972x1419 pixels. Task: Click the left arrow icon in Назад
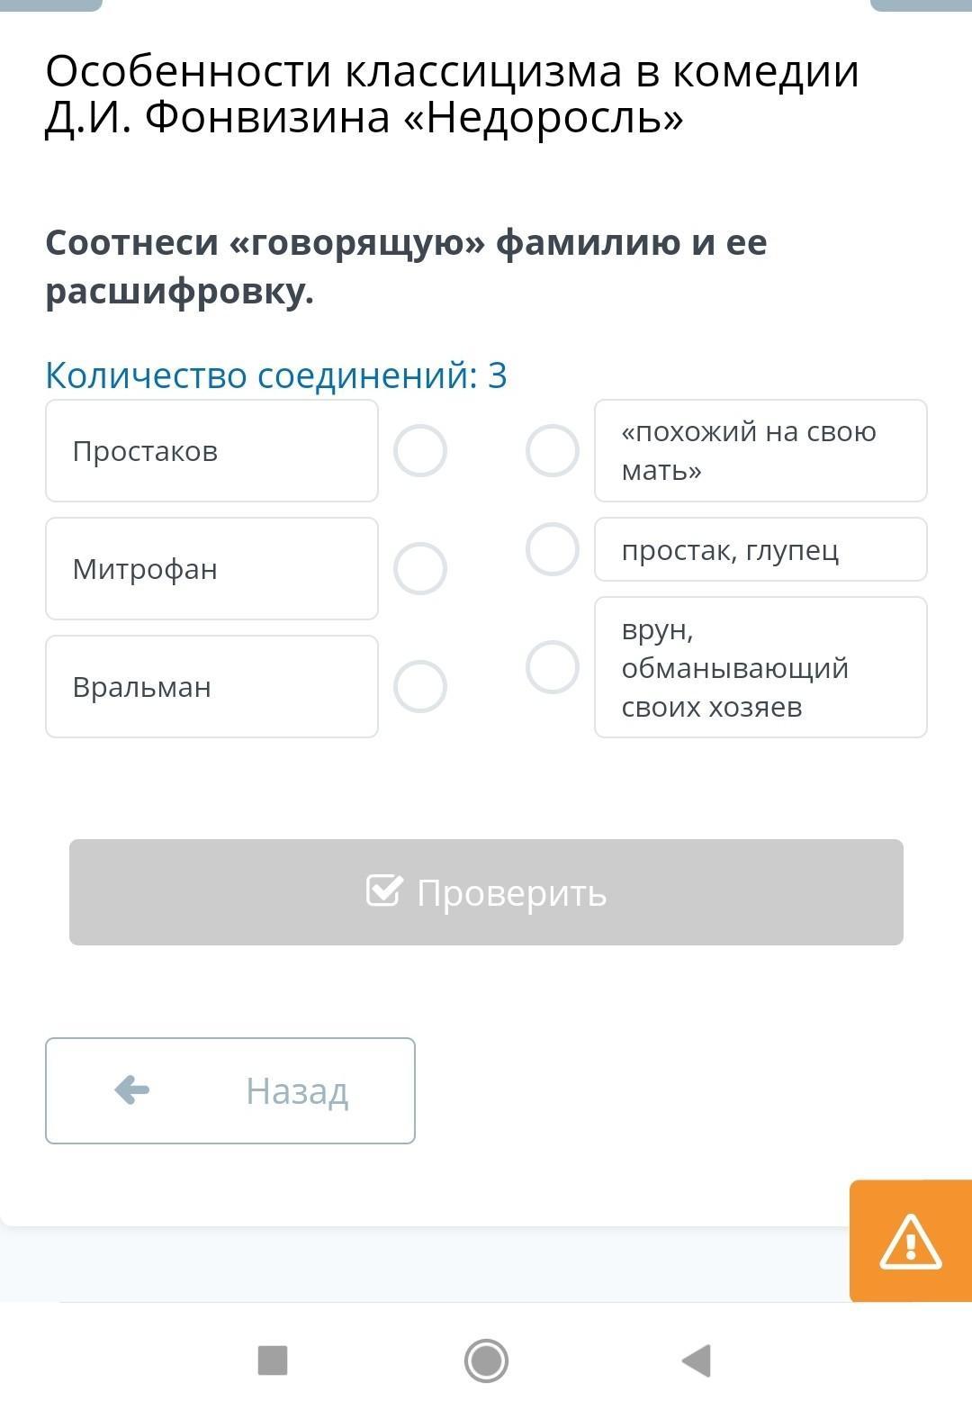pyautogui.click(x=132, y=1090)
